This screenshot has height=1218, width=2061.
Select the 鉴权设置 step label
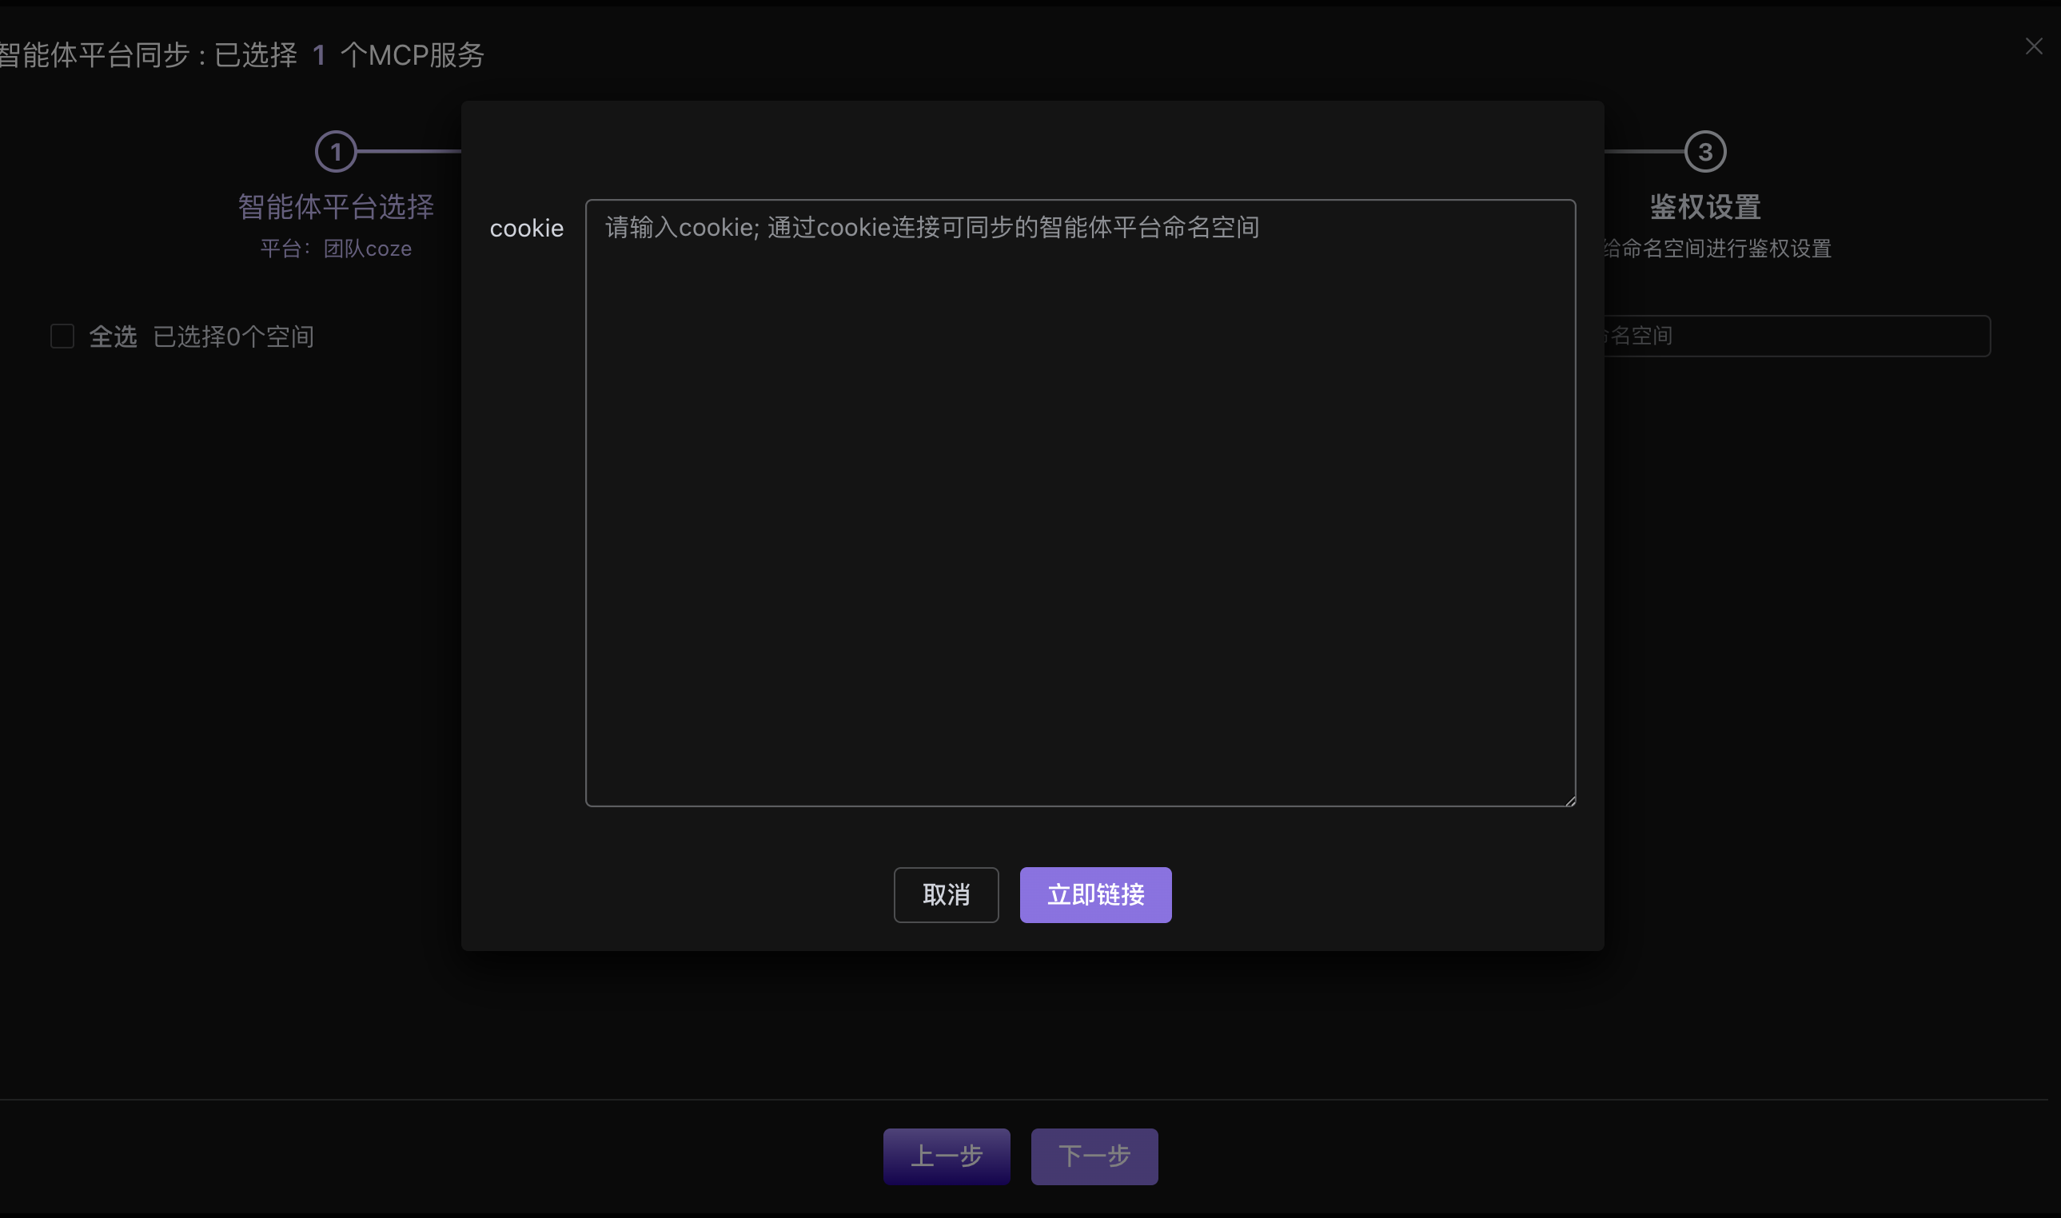(x=1704, y=207)
